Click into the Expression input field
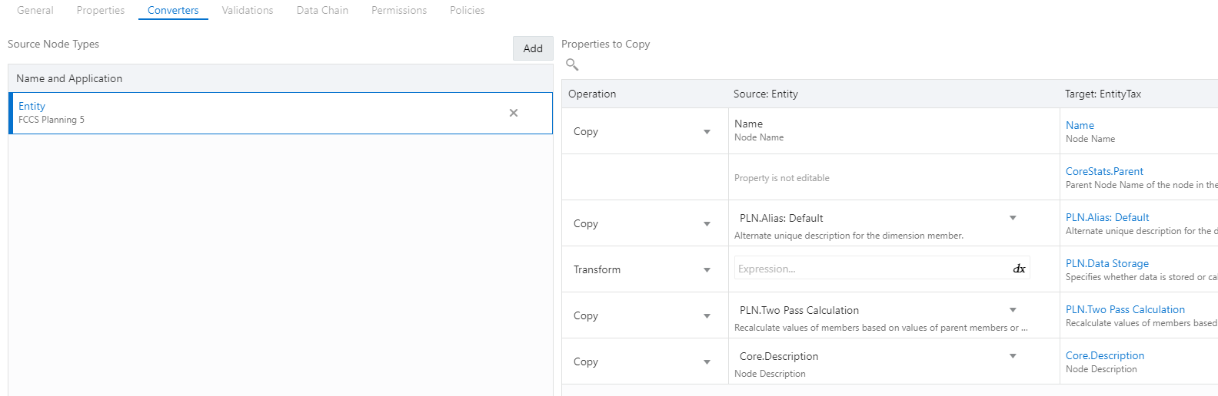 click(869, 269)
